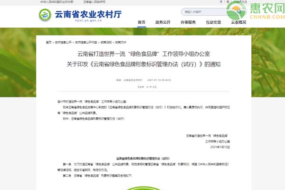Switch to simplified Chinese via 简
285x190 pixels.
click(x=221, y=2)
